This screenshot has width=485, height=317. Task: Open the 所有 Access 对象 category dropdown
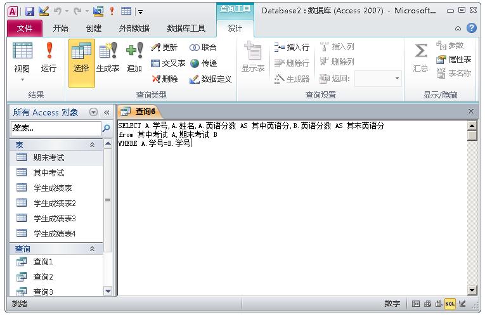click(x=93, y=112)
